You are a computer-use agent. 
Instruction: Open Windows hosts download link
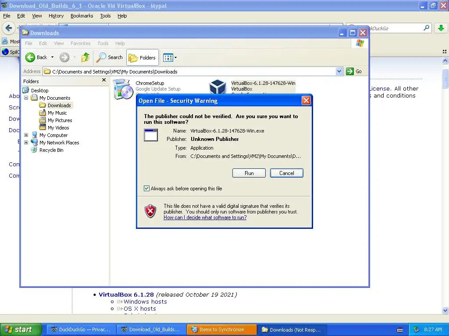click(145, 302)
